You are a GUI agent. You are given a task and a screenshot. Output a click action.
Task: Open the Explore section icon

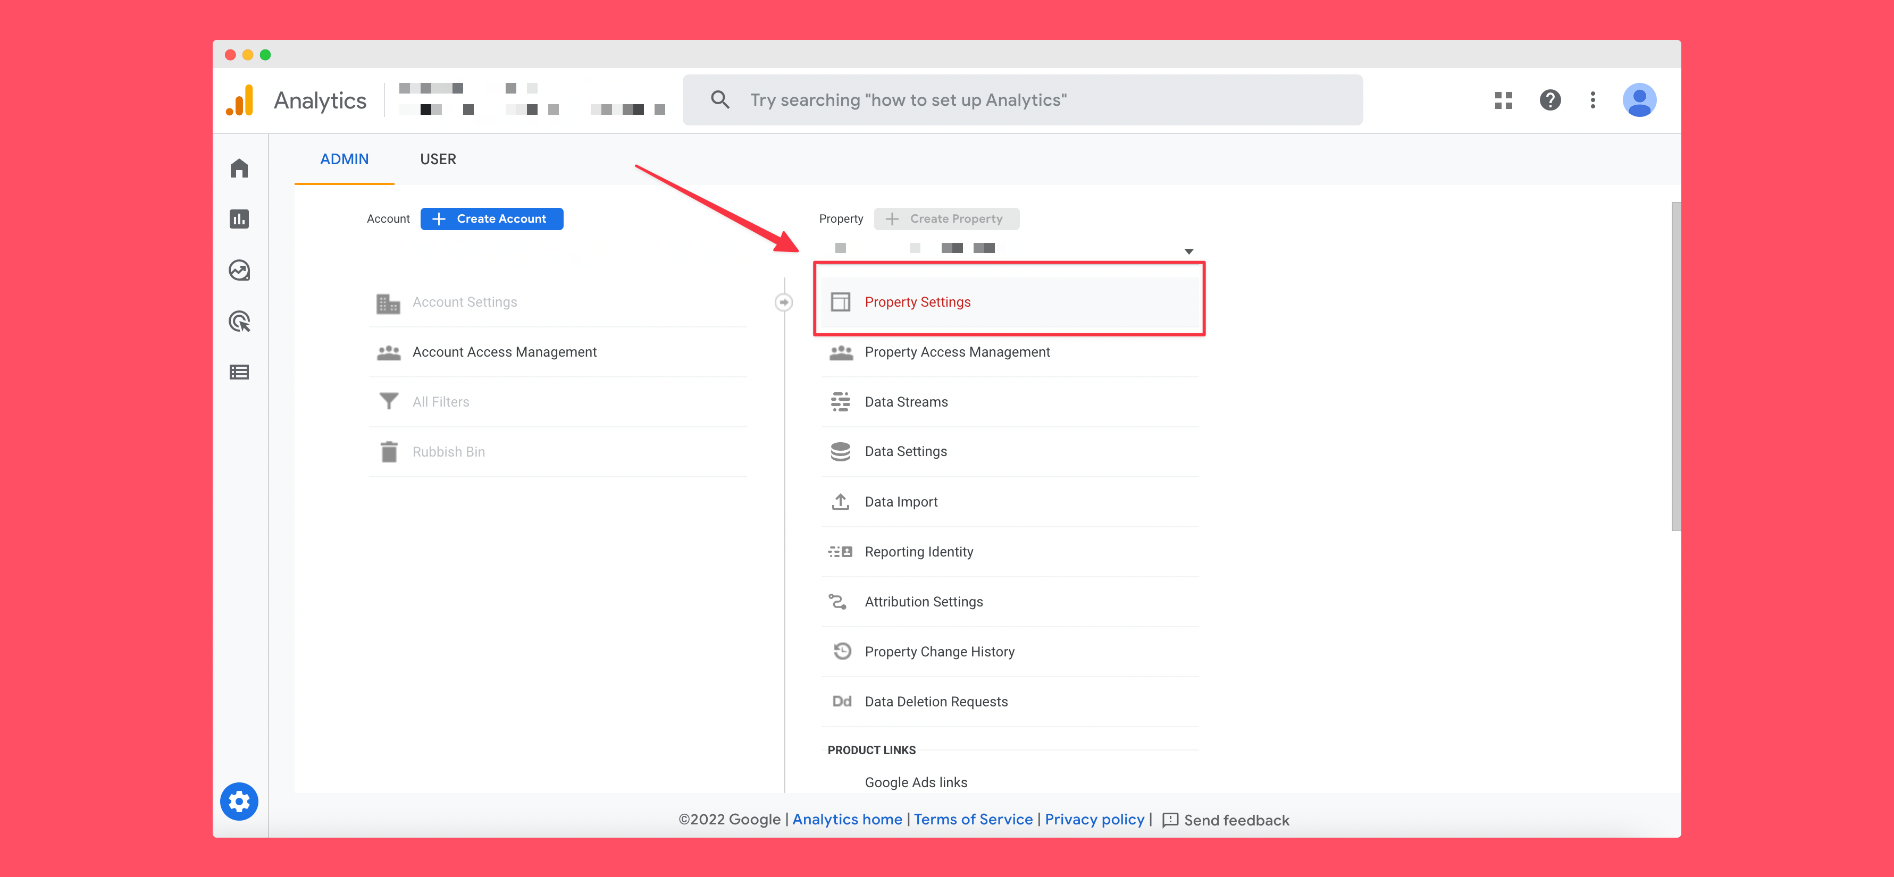tap(239, 270)
